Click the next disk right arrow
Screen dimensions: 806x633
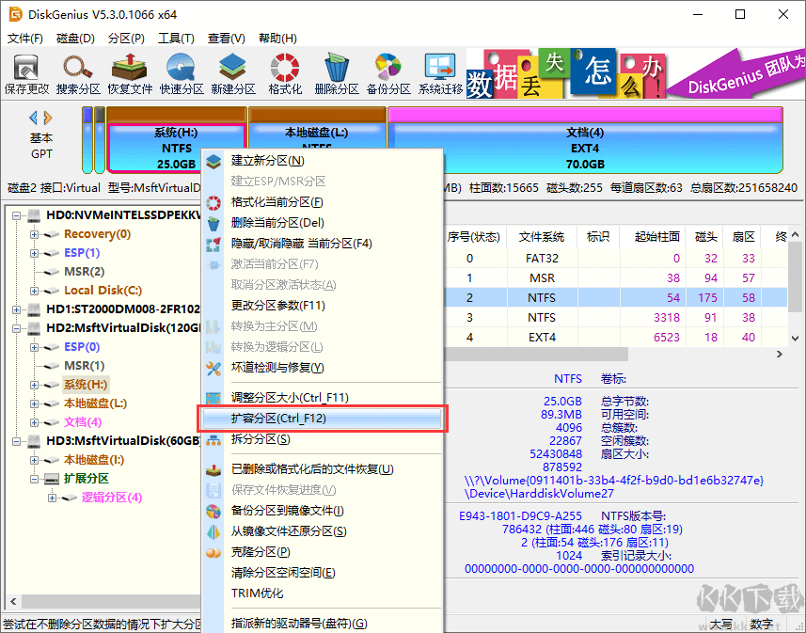pos(48,118)
